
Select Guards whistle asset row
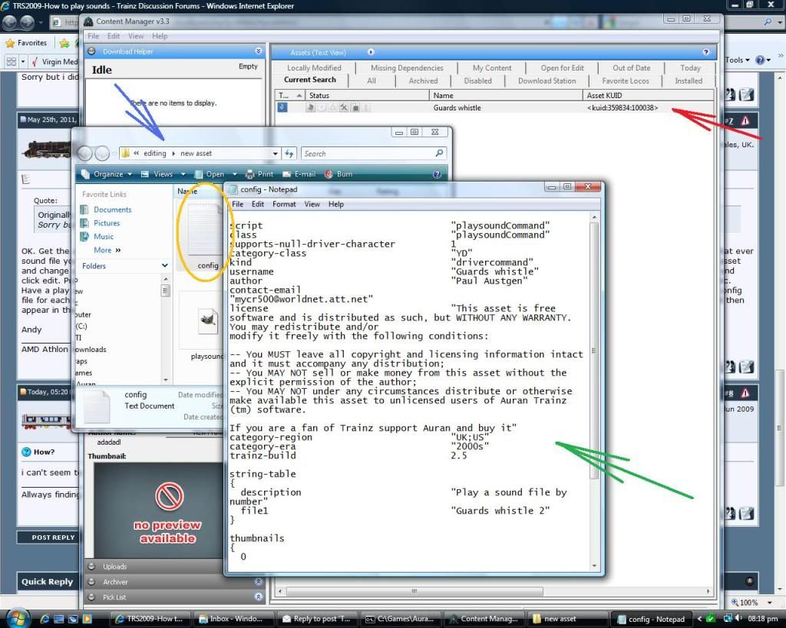[x=494, y=107]
